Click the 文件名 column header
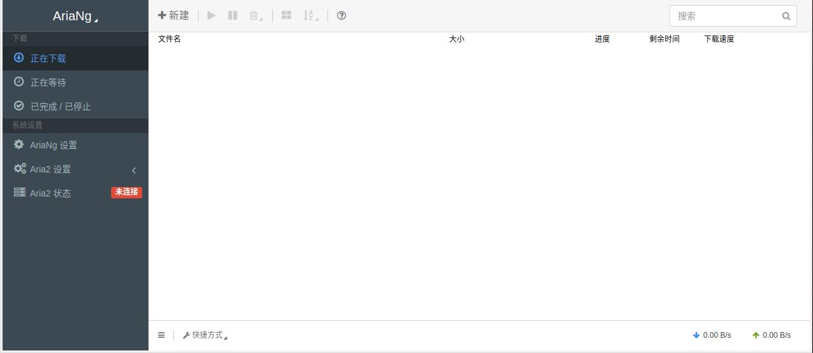The image size is (813, 353). click(x=169, y=39)
